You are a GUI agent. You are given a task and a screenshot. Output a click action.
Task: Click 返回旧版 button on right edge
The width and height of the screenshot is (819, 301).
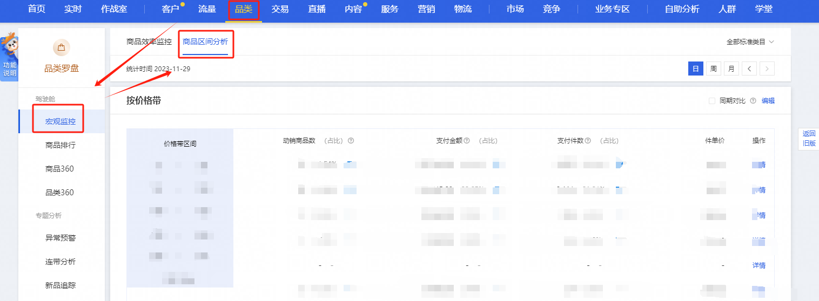tap(809, 138)
